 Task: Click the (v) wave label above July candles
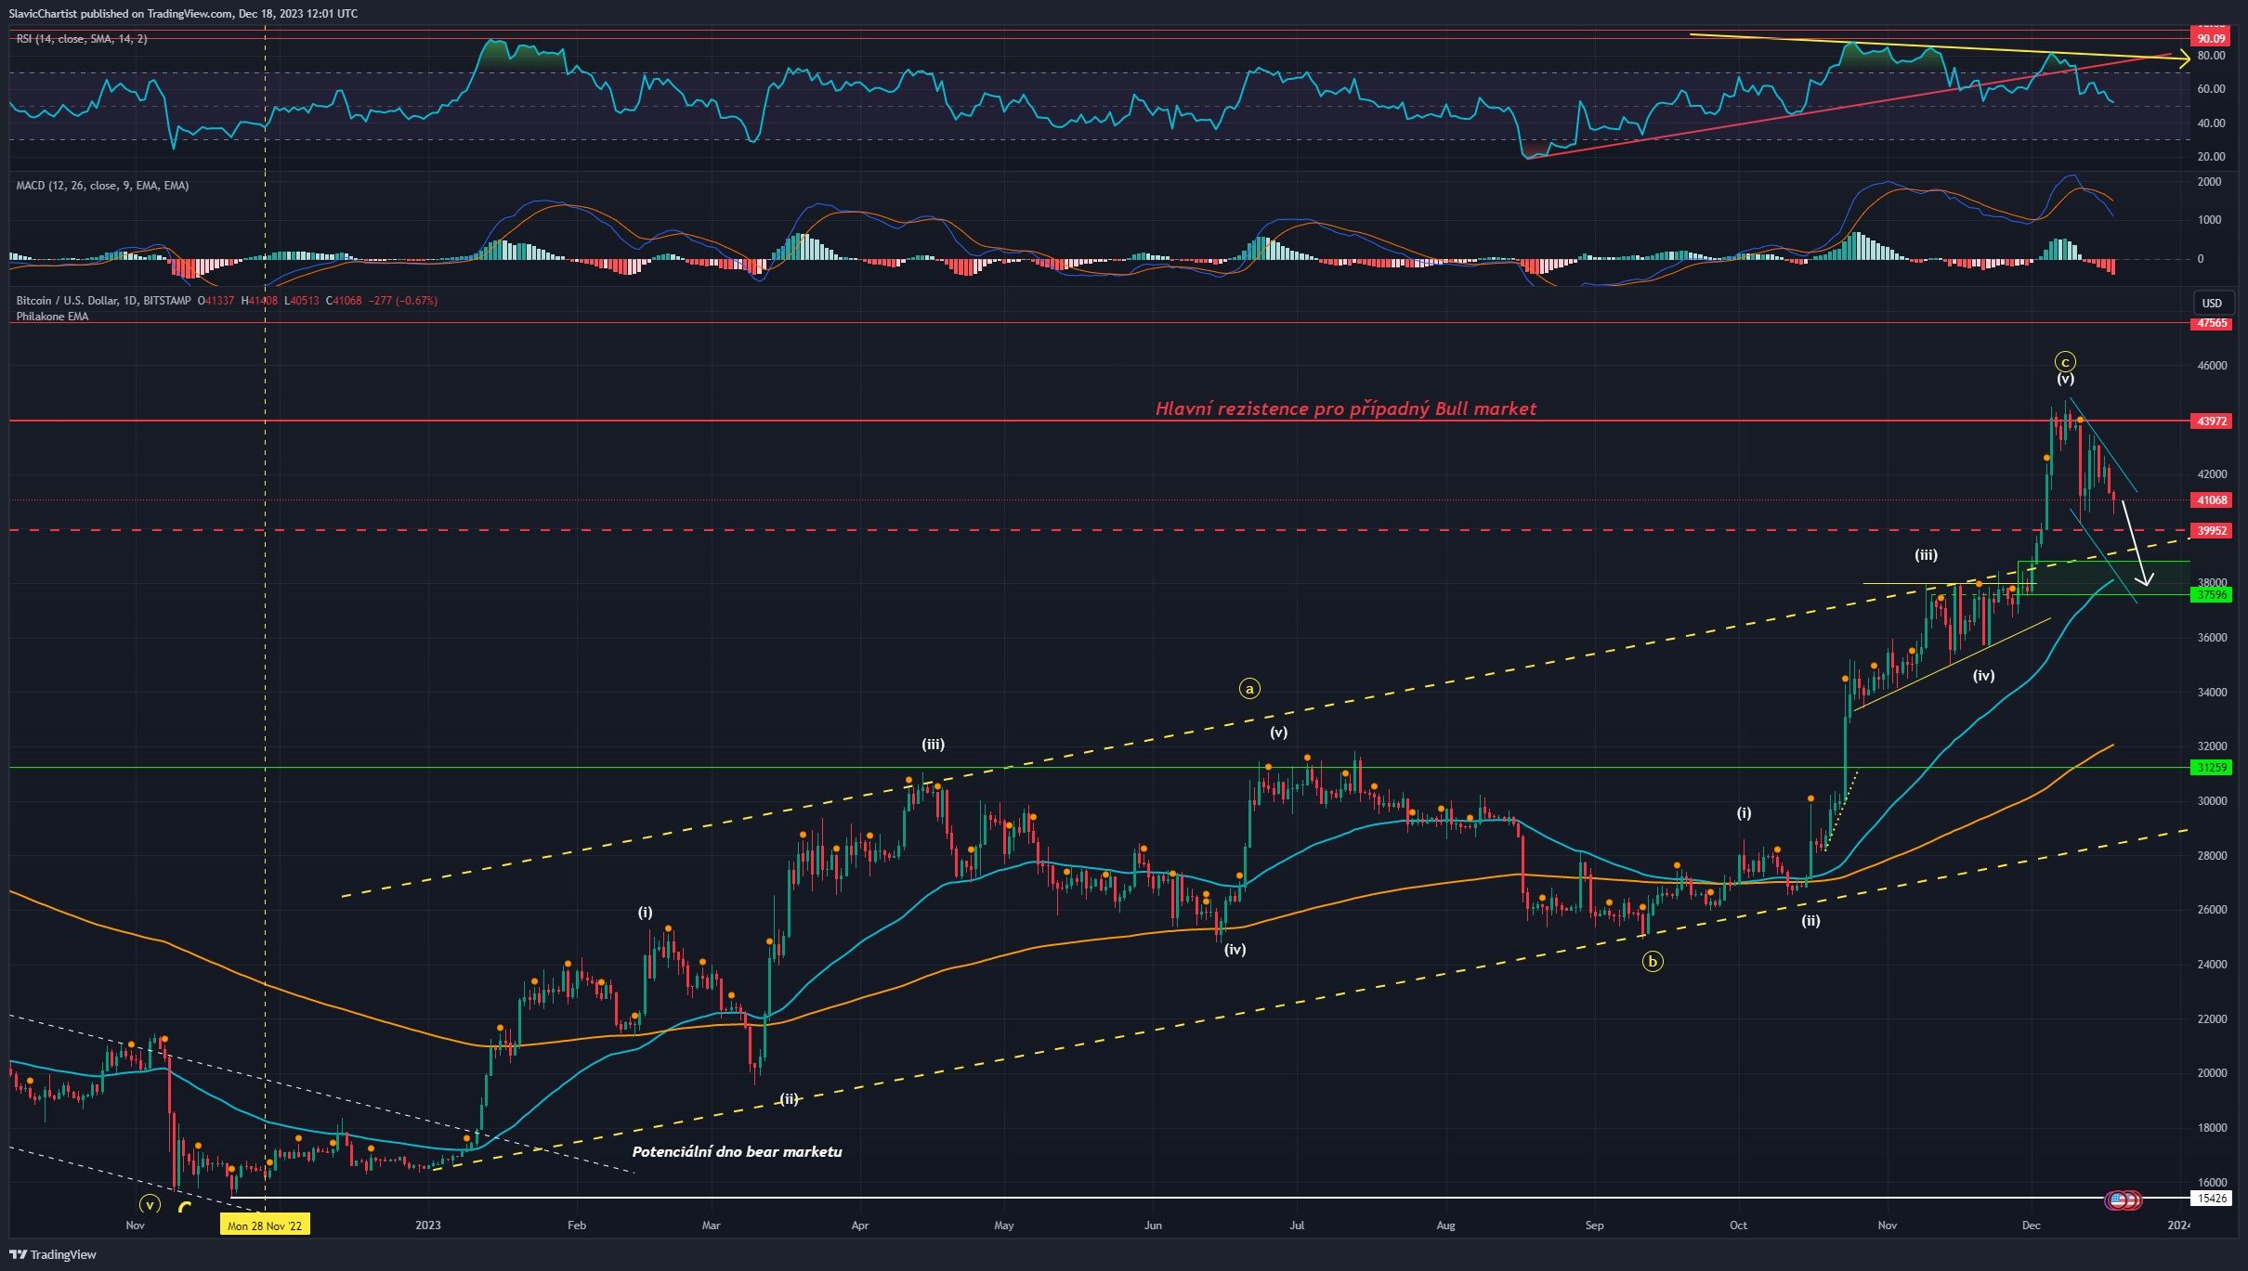[1279, 733]
